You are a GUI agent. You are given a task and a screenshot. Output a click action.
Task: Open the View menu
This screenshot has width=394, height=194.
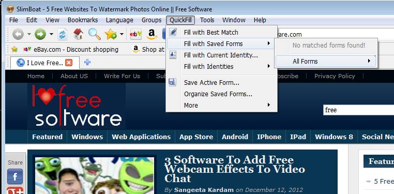coord(52,20)
